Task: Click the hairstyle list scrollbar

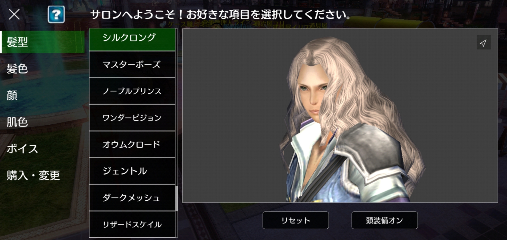Action: click(176, 198)
